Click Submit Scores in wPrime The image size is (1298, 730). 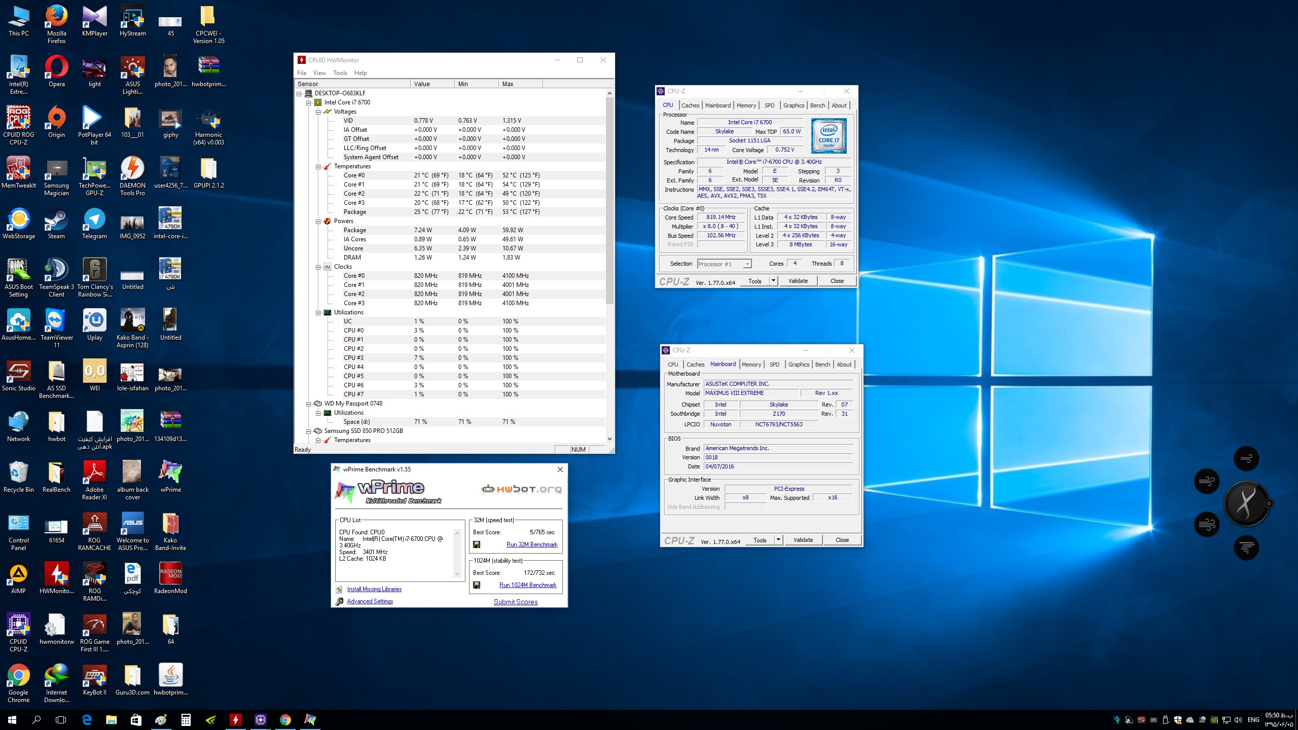click(x=516, y=602)
